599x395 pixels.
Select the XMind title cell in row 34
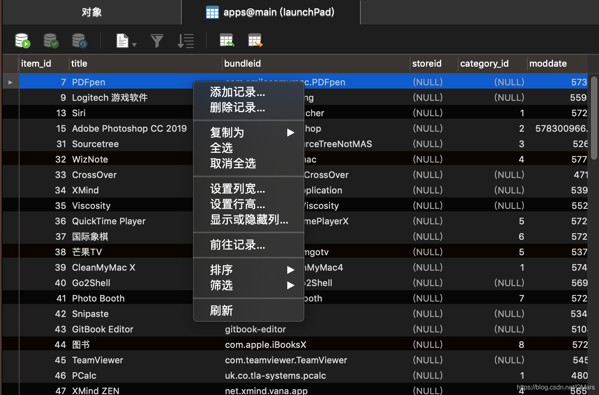point(85,190)
